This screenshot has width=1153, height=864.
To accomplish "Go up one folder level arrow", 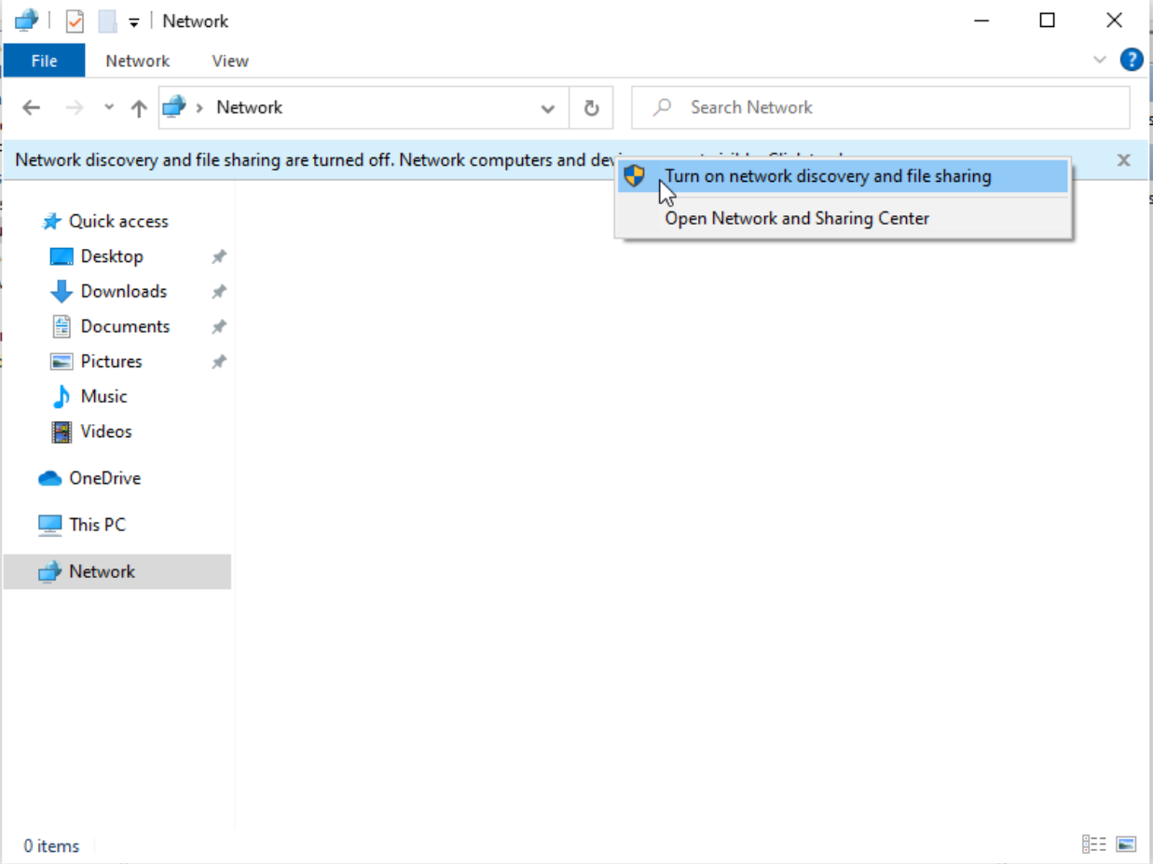I will pyautogui.click(x=139, y=108).
